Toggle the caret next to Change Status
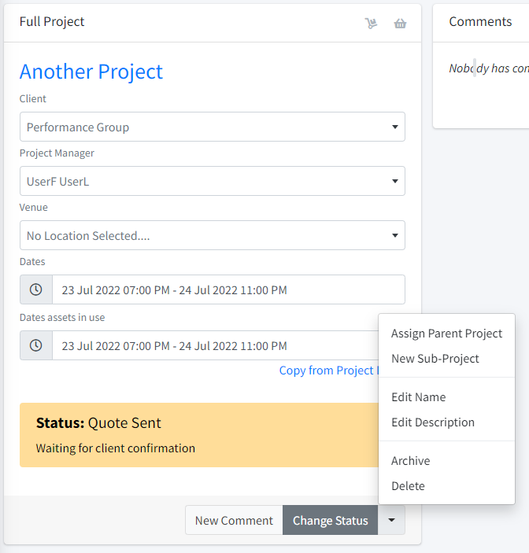This screenshot has height=553, width=529. [391, 520]
